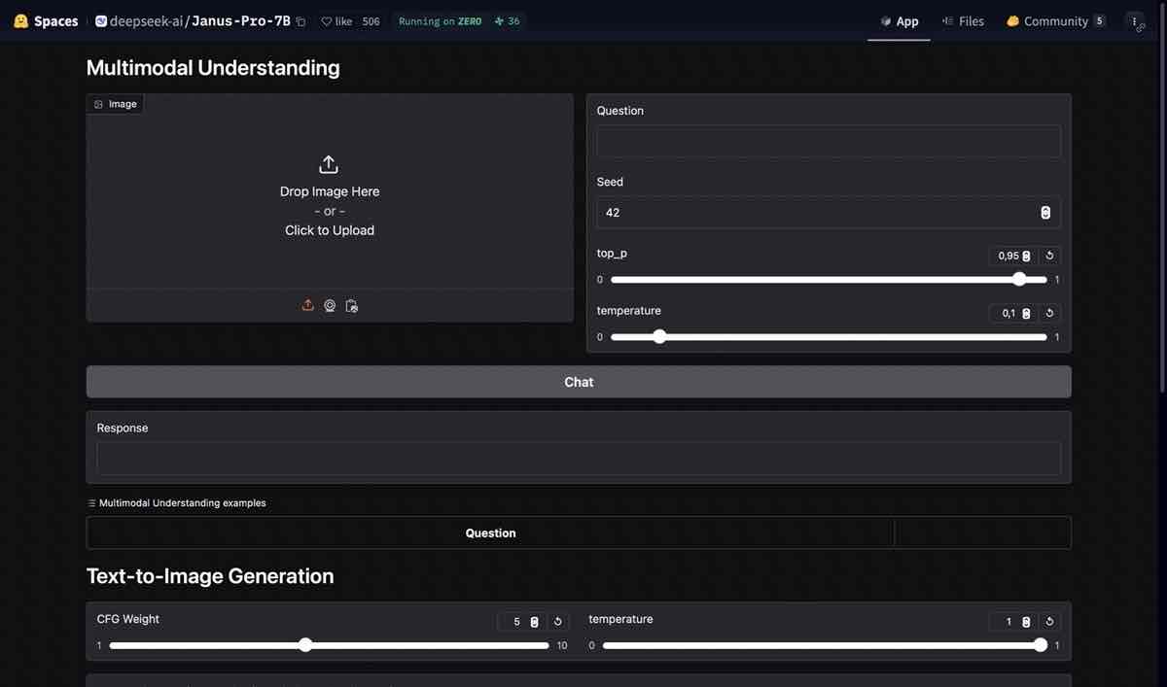Reset the generation temperature to default
The width and height of the screenshot is (1167, 687).
(1049, 621)
